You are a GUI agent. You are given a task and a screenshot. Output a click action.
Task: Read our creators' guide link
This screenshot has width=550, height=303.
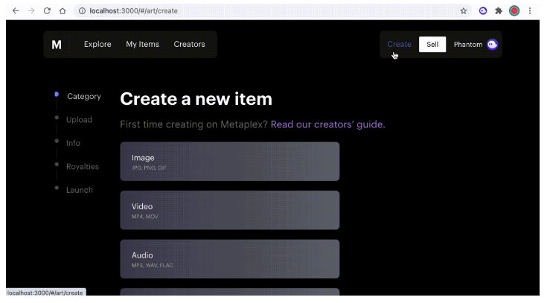pyautogui.click(x=328, y=124)
